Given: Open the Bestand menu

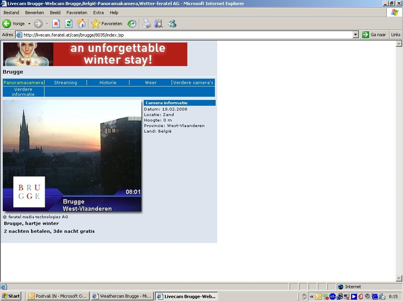Looking at the screenshot, I should click(x=11, y=13).
